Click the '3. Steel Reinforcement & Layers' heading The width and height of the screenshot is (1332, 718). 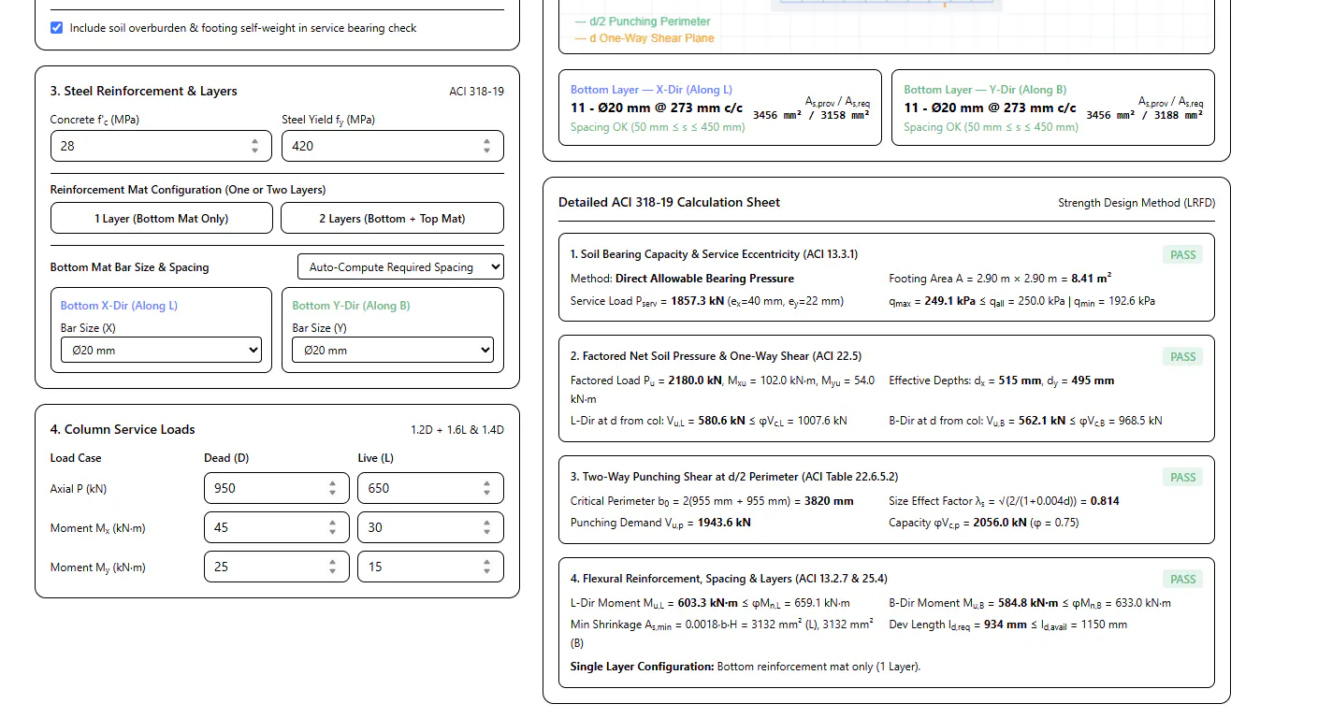coord(144,91)
